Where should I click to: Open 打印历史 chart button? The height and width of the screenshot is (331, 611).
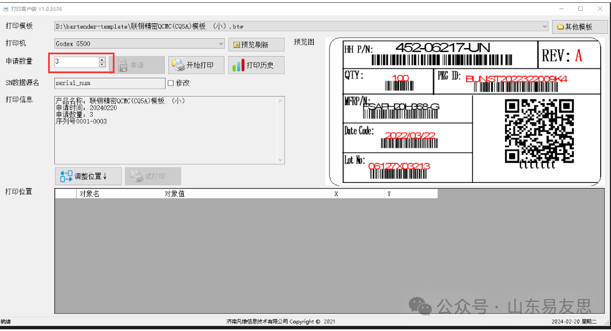click(256, 65)
